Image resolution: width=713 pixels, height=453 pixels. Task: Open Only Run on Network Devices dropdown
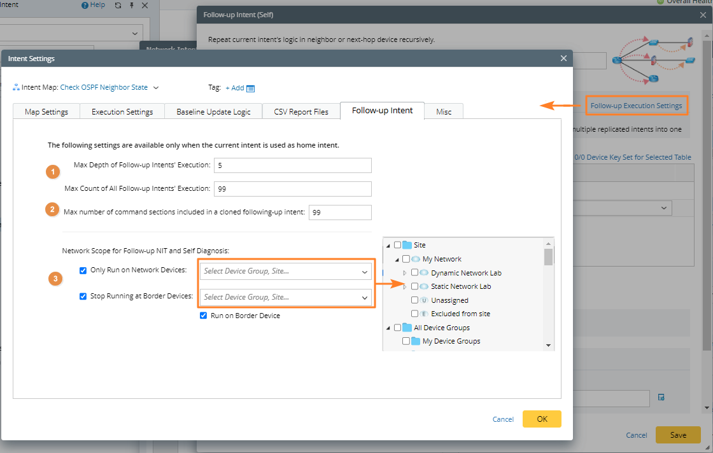coord(285,272)
